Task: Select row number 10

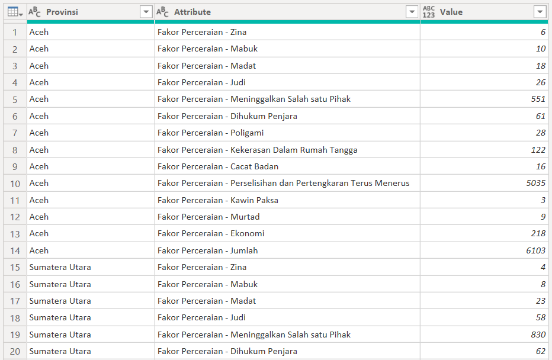Action: (x=15, y=184)
